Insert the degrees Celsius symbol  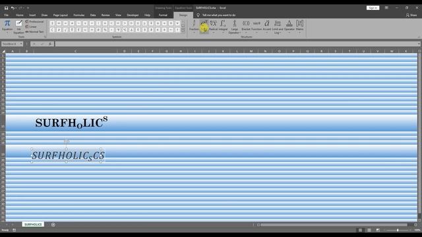[x=125, y=30]
